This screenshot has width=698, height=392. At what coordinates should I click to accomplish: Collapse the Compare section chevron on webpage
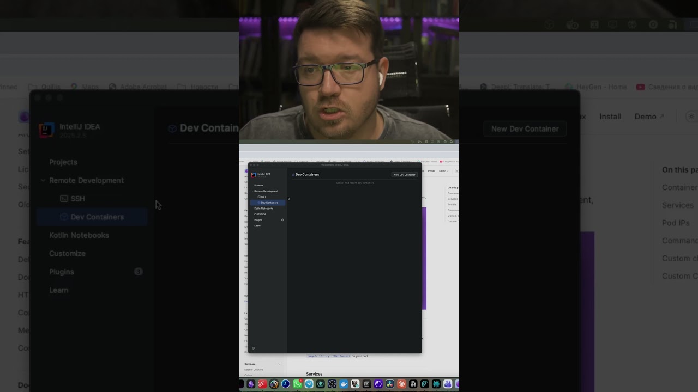pyautogui.click(x=279, y=364)
